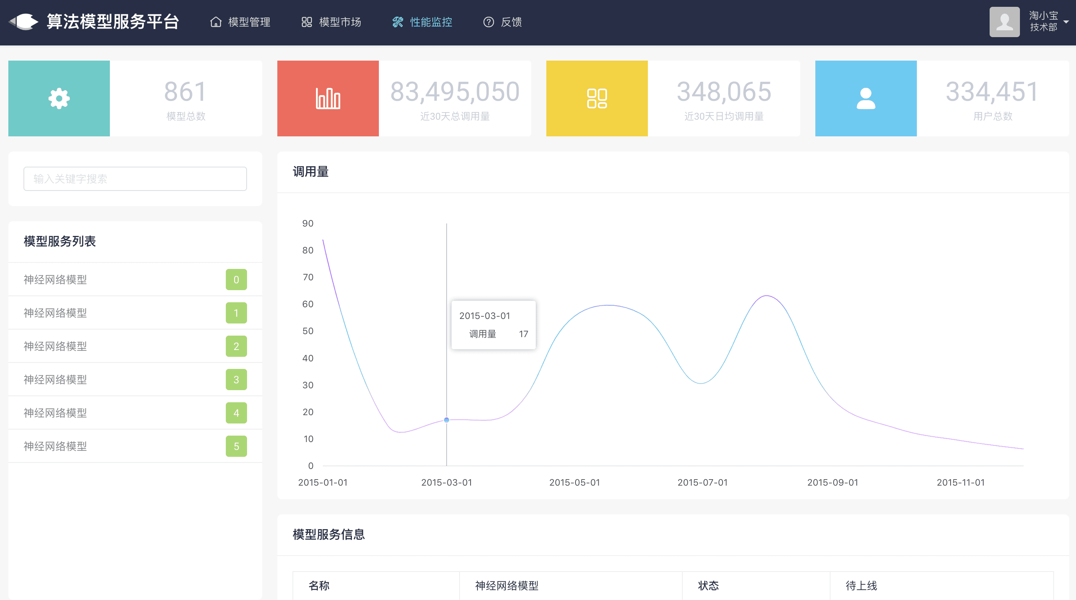Click the user icon on 用户总数 card
Screen dimensions: 1076x600
tap(865, 98)
